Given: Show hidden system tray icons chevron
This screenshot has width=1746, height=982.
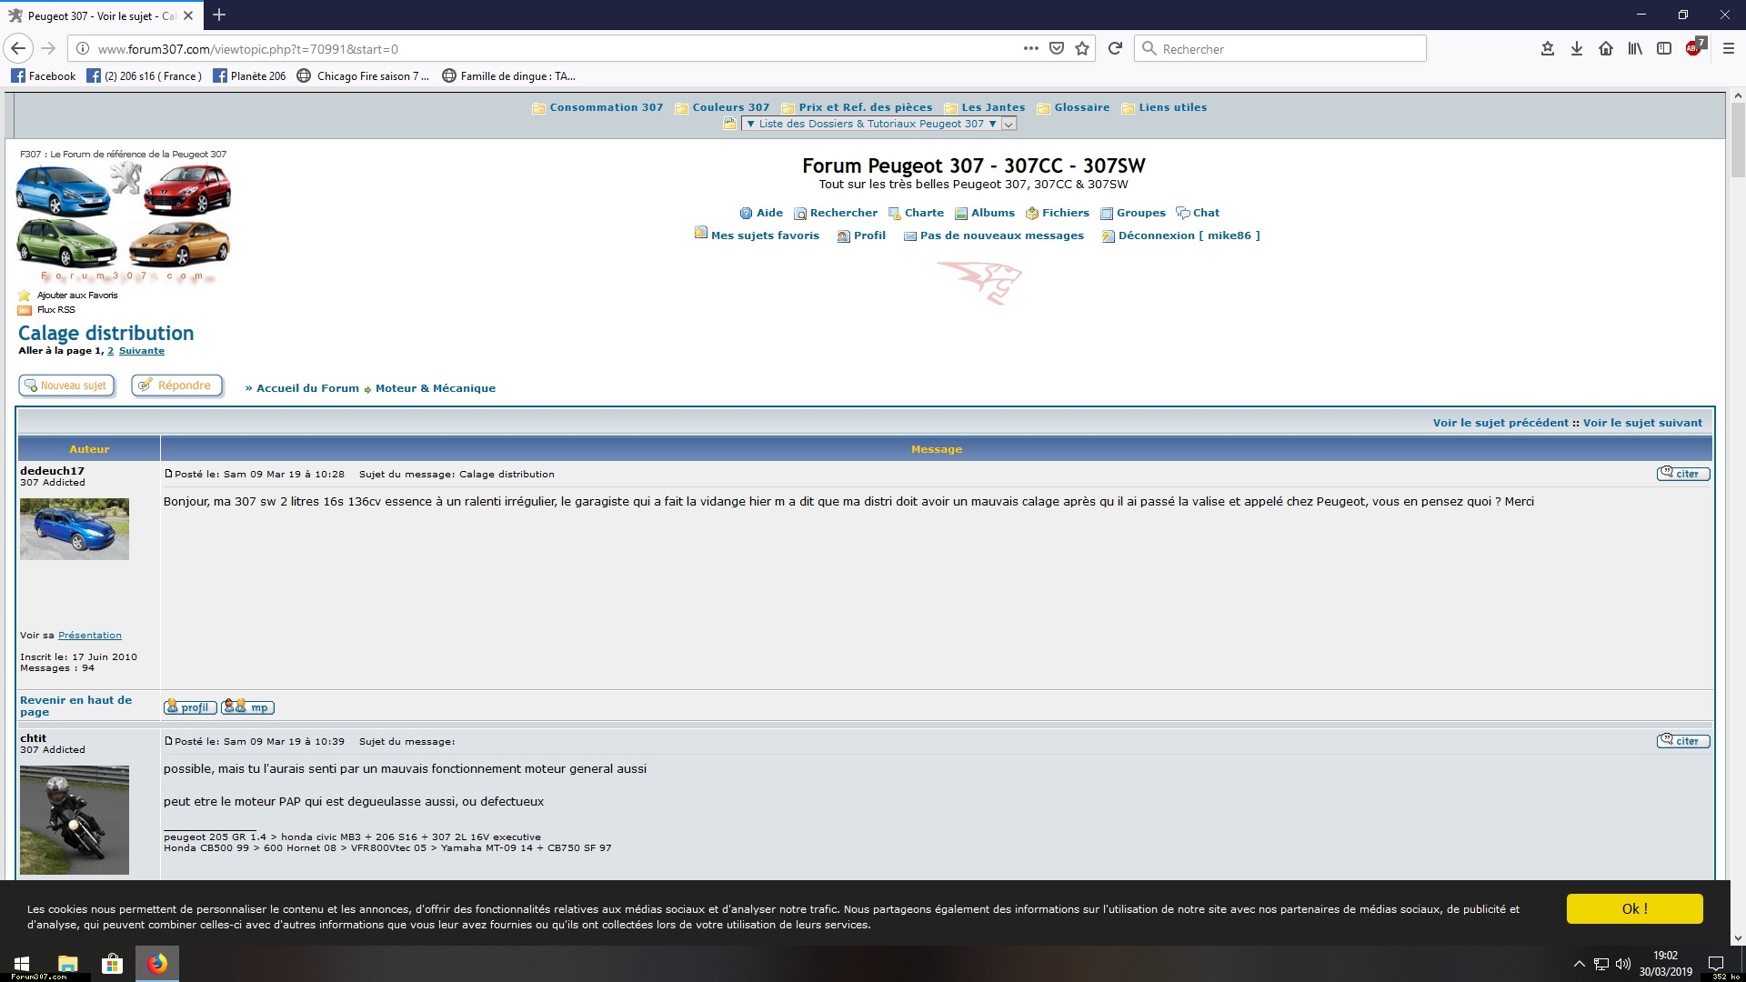Looking at the screenshot, I should pos(1579,964).
